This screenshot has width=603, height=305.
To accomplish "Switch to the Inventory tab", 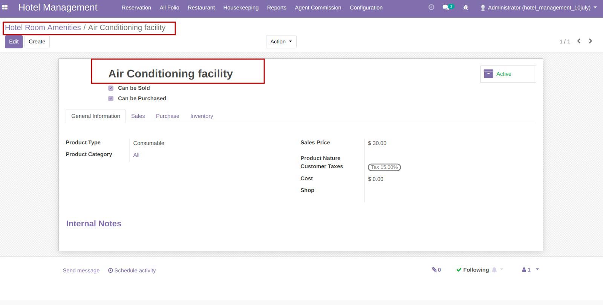I will pos(202,116).
